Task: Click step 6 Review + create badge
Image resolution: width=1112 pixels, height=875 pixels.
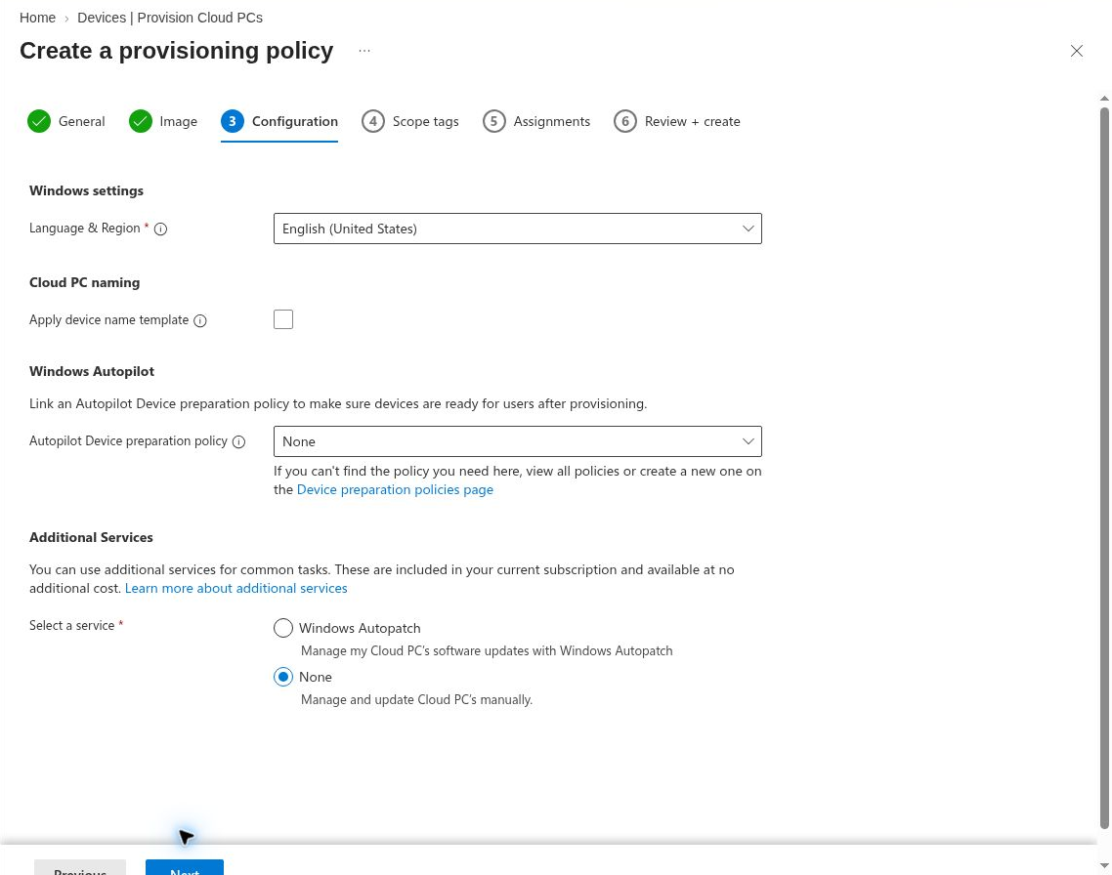Action: coord(624,121)
